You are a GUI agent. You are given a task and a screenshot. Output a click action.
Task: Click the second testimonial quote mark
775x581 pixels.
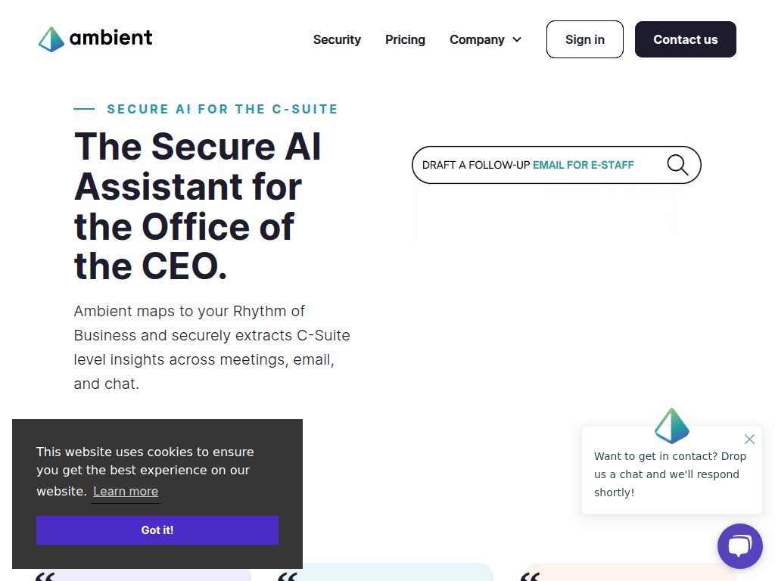point(288,576)
